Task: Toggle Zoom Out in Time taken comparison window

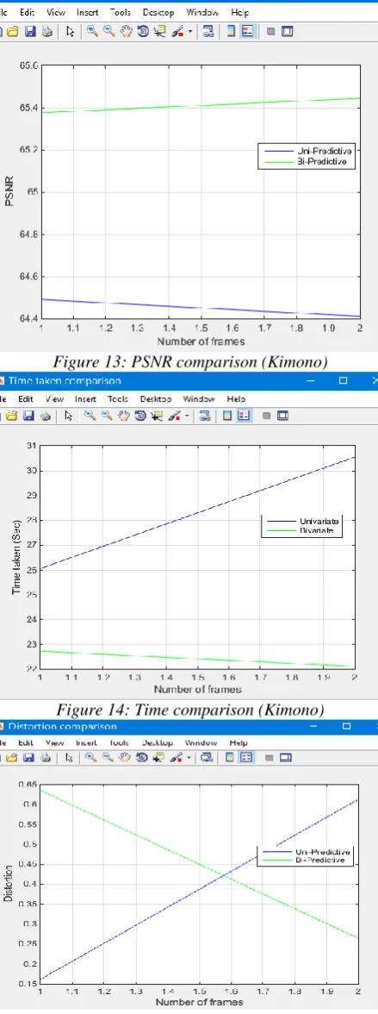Action: (107, 416)
